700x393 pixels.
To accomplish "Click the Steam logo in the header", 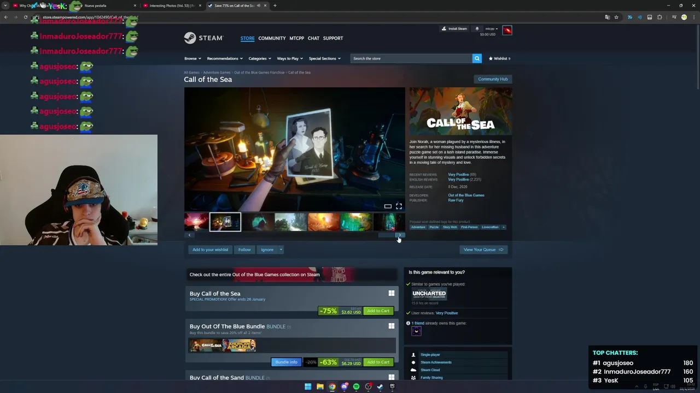I will (x=203, y=38).
